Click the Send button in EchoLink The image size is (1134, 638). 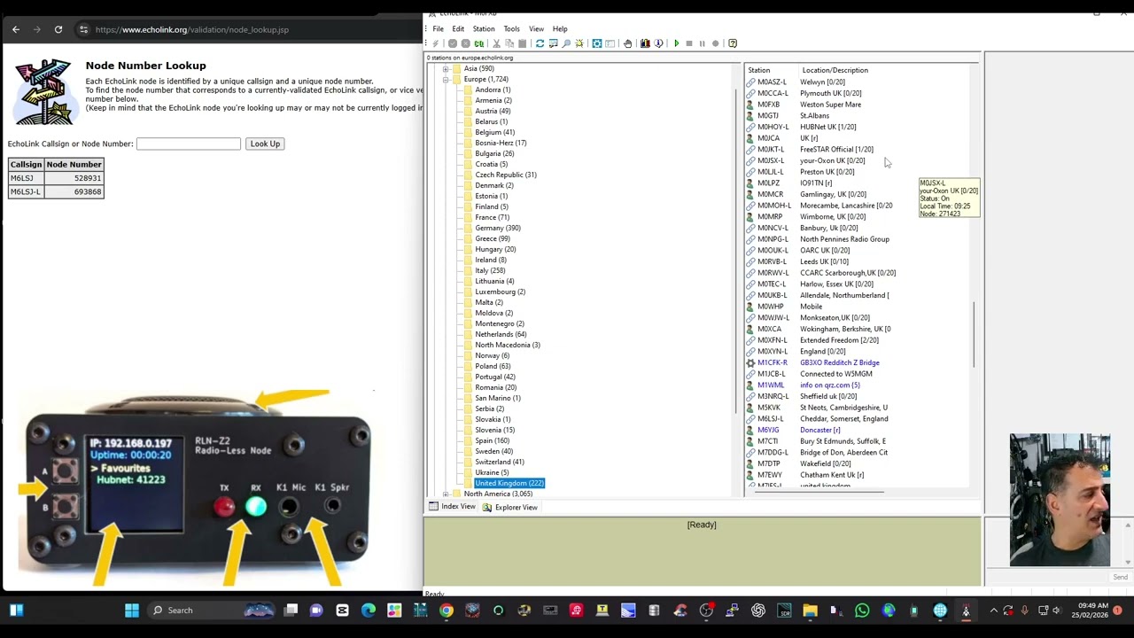tap(1120, 577)
